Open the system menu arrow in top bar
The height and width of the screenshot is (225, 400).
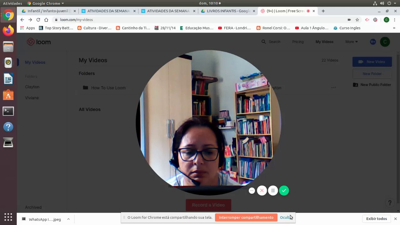[x=396, y=3]
